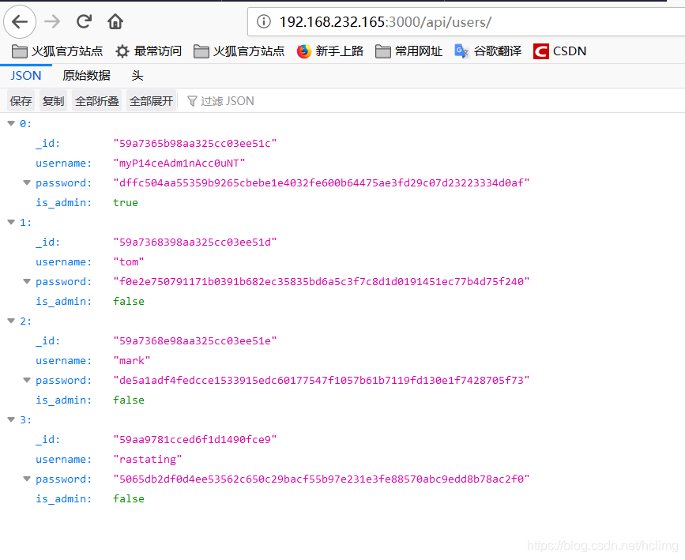Switch to the 原始数据 tab
This screenshot has height=560, width=685.
coord(86,76)
